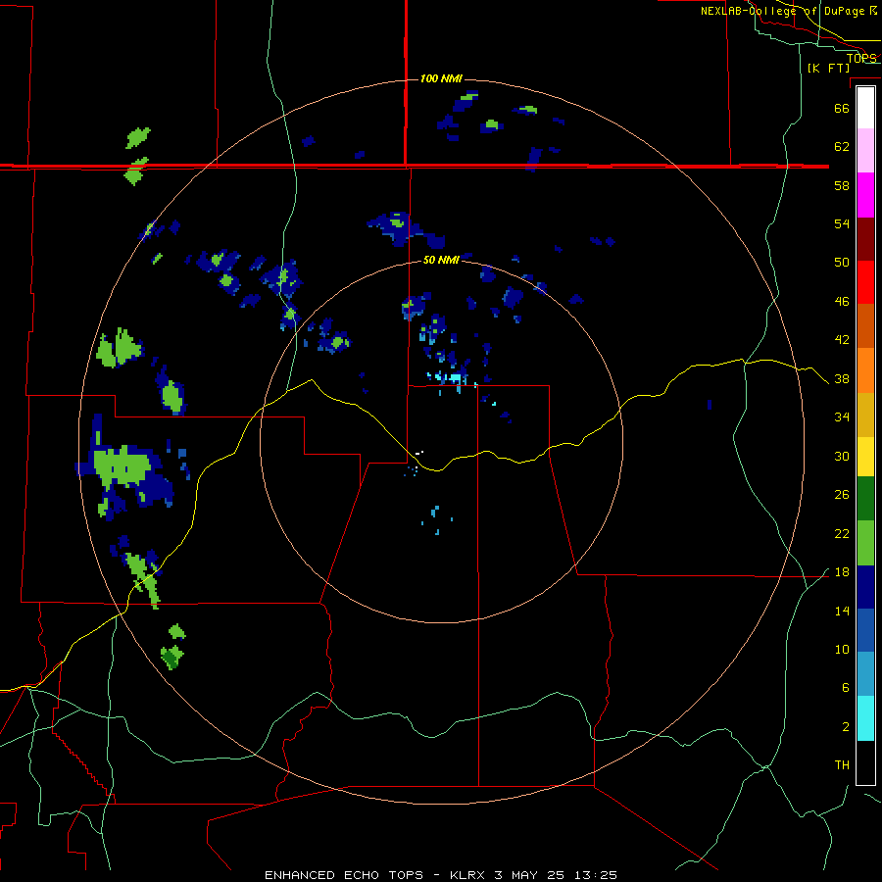Click the light blue legend swatch
This screenshot has height=882, width=882.
click(865, 674)
